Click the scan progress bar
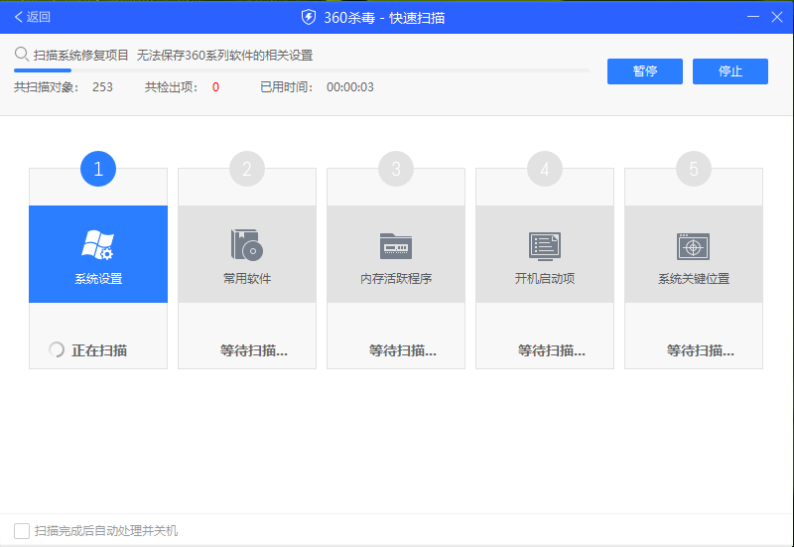This screenshot has height=547, width=794. pos(302,70)
